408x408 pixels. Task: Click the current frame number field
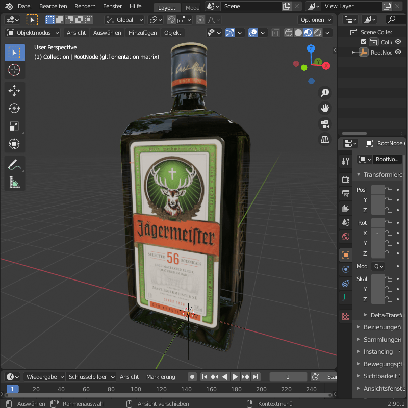288,377
